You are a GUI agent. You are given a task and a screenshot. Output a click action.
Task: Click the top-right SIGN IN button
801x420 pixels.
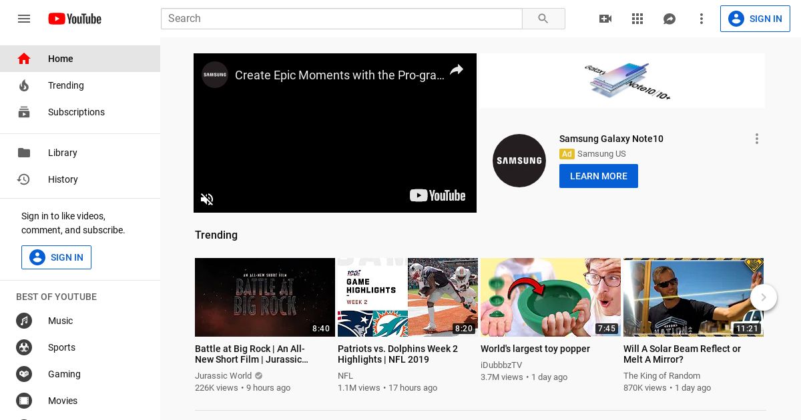coord(755,19)
